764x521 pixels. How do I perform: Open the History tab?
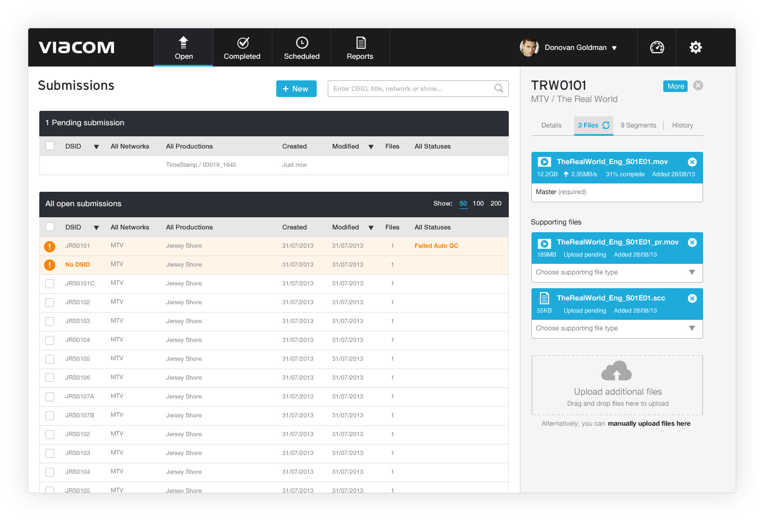coord(683,125)
